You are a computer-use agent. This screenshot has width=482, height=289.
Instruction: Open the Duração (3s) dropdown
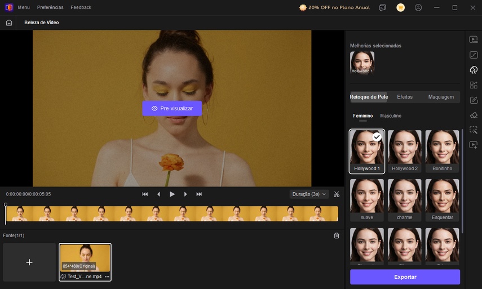point(309,194)
